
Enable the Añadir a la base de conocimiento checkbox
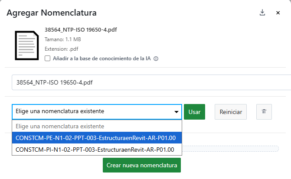pos(48,59)
